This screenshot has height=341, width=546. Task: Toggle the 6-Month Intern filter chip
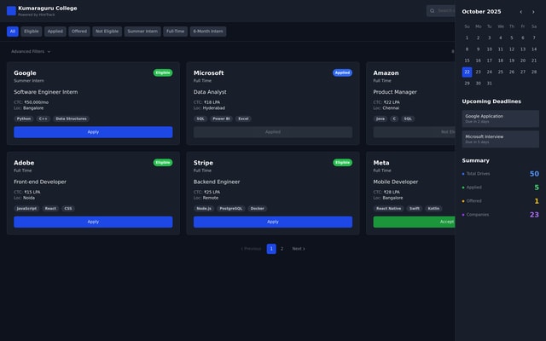click(x=208, y=32)
